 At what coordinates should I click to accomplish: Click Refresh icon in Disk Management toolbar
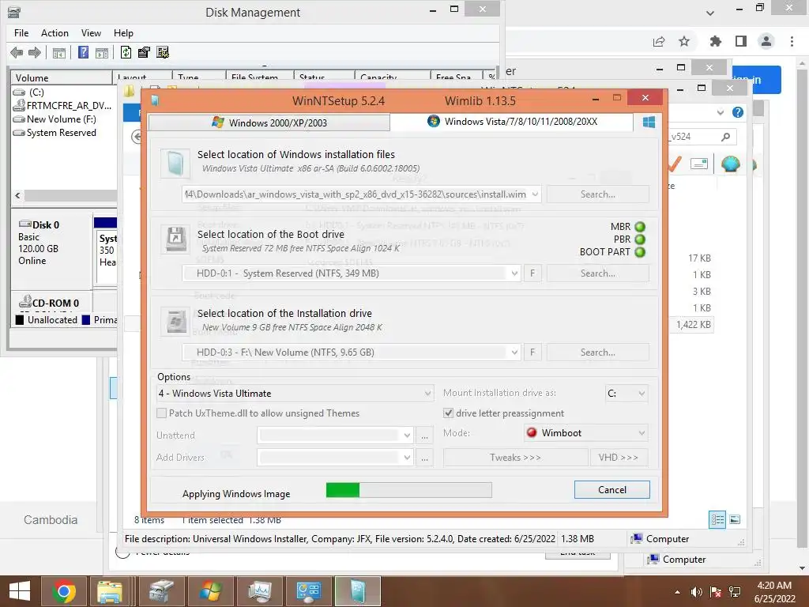(x=126, y=52)
